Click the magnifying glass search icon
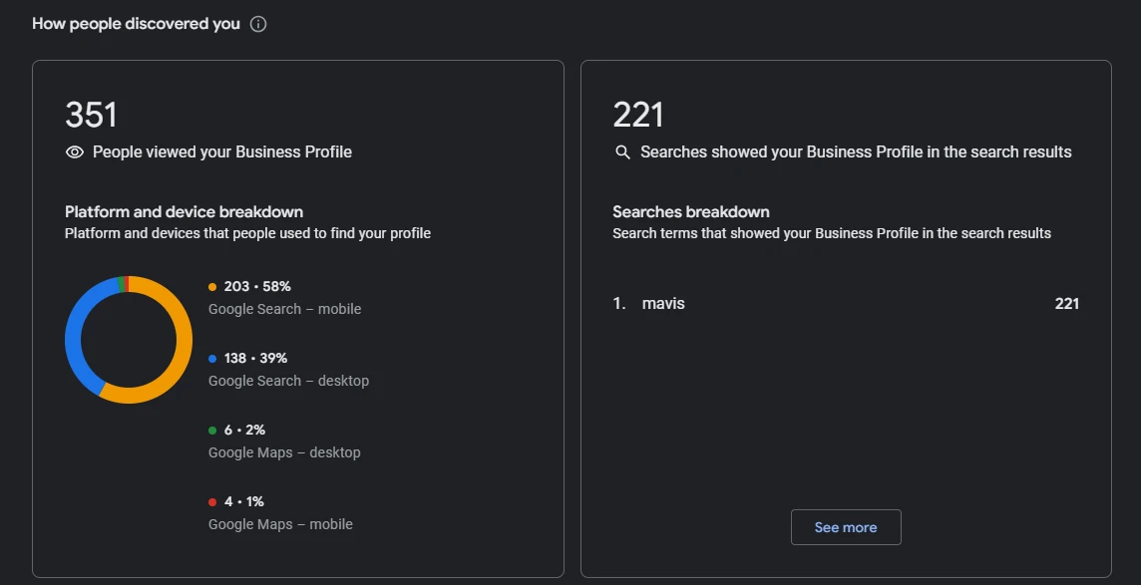The width and height of the screenshot is (1141, 585). coord(622,151)
